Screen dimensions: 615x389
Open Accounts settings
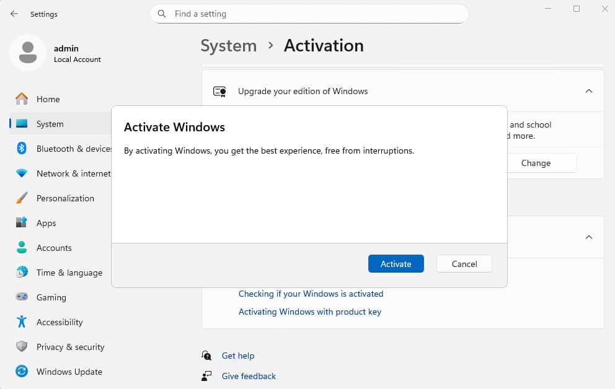pyautogui.click(x=54, y=248)
